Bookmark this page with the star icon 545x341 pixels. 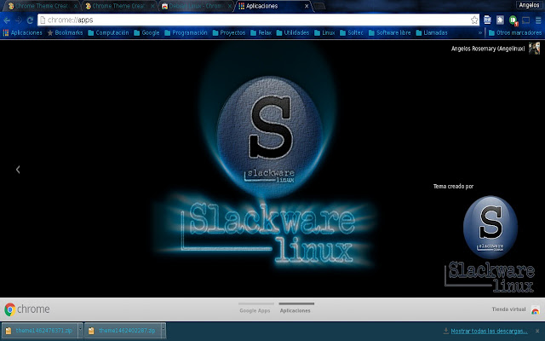(474, 20)
